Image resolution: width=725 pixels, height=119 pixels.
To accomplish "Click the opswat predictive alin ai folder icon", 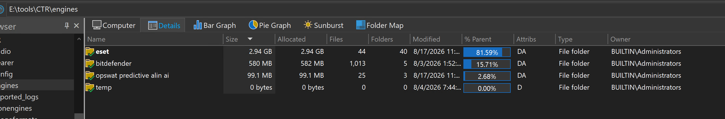I will click(x=90, y=75).
